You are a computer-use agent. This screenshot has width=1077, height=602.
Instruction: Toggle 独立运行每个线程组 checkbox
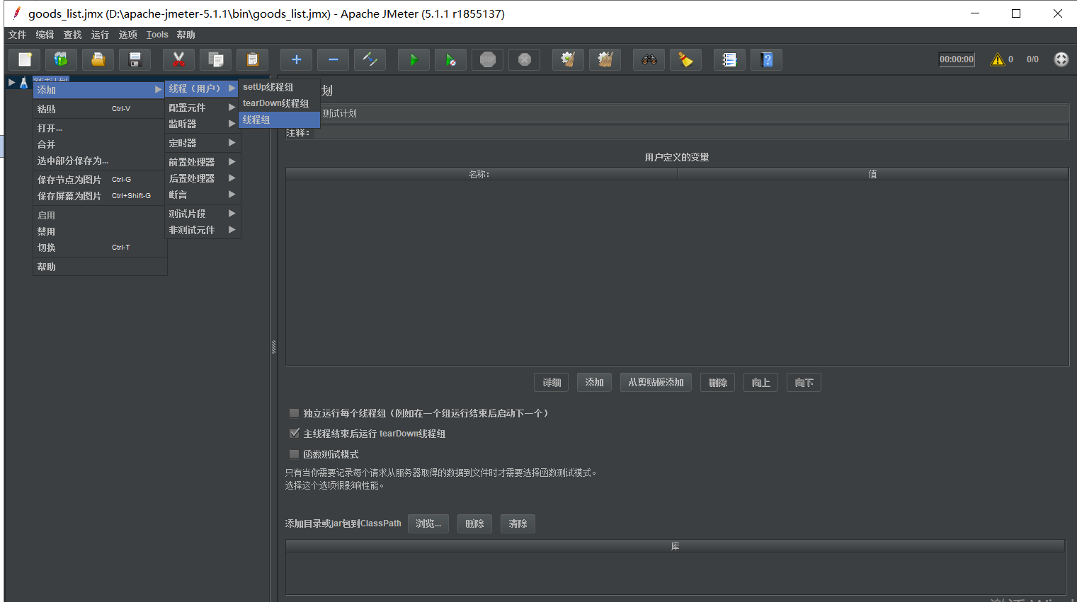[x=294, y=413]
